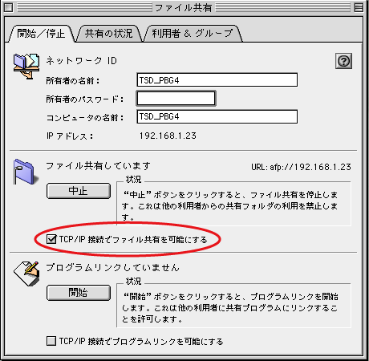
Task: Switch to the 共有の状況 tab
Action: click(x=108, y=34)
